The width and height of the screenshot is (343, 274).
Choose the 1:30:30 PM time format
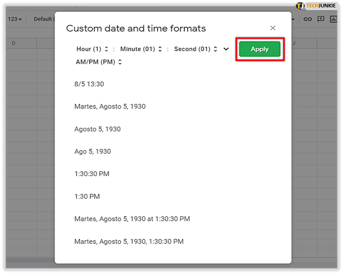tap(92, 174)
